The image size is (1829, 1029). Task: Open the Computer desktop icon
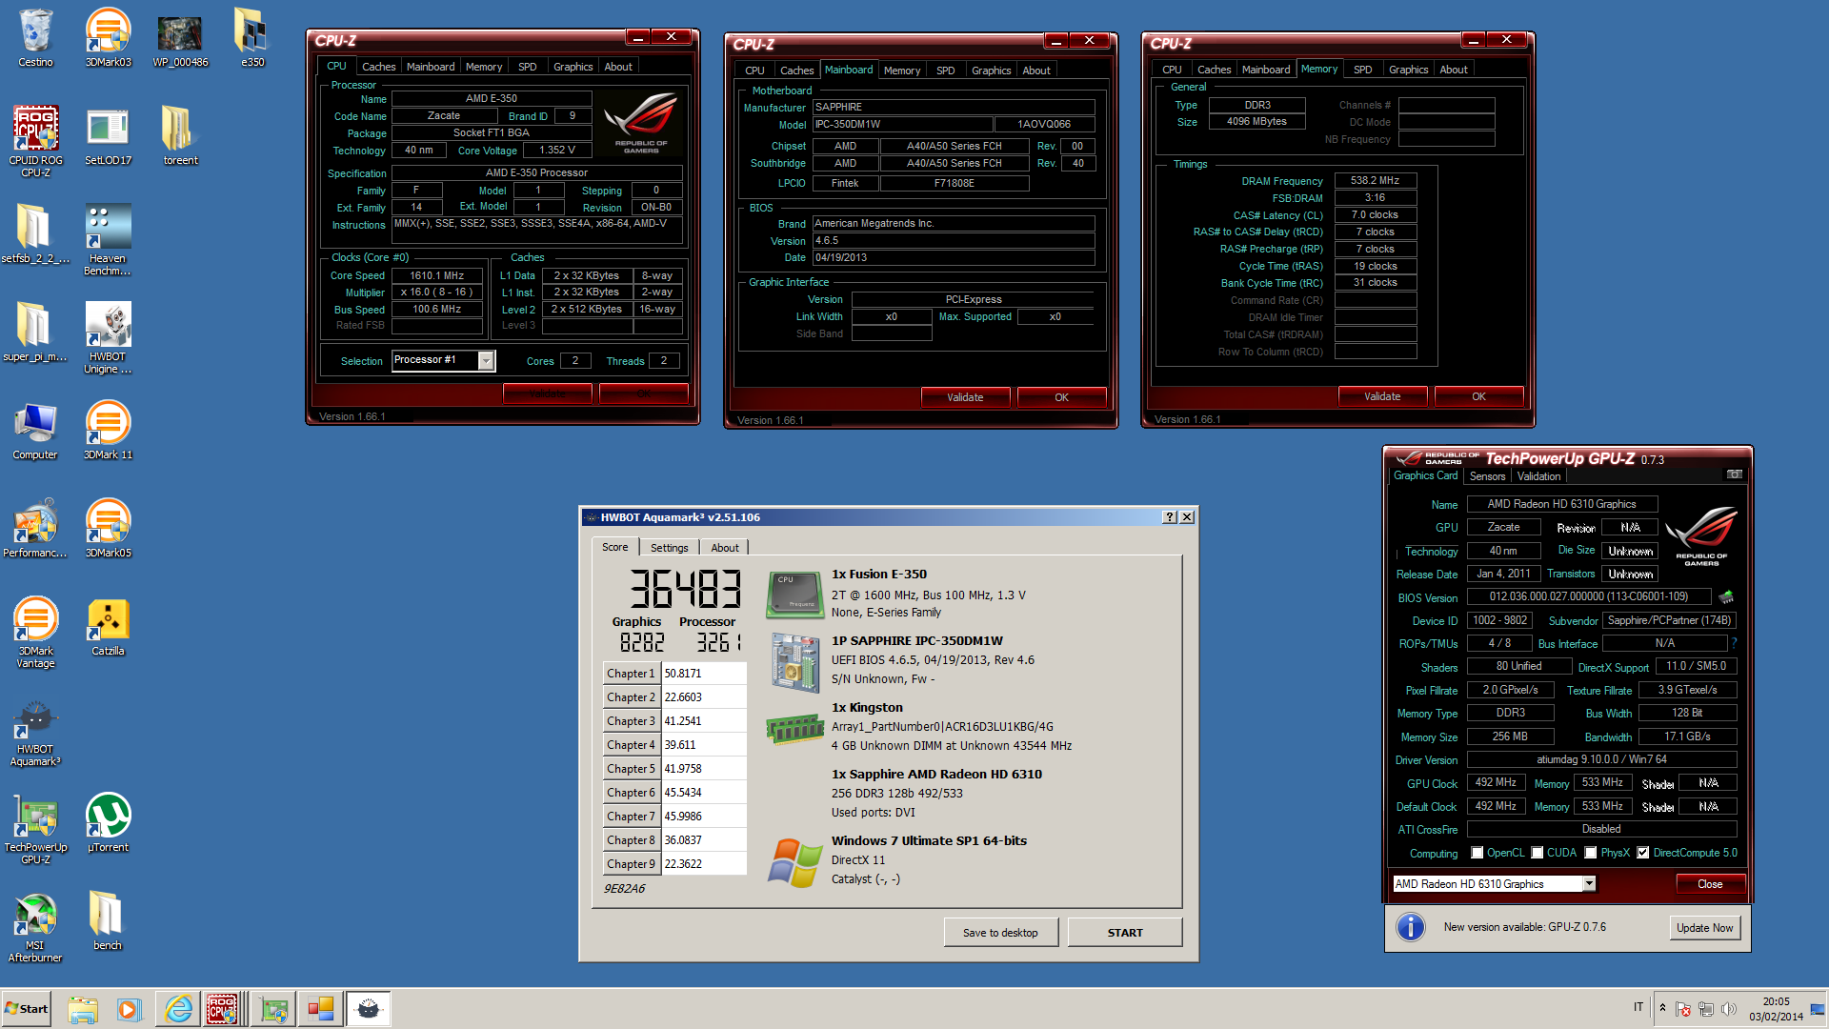[35, 431]
